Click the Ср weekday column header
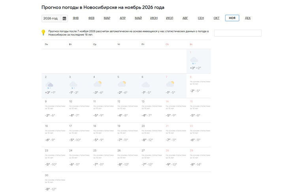Image resolution: width=288 pixels, height=192 pixels. [x=95, y=44]
